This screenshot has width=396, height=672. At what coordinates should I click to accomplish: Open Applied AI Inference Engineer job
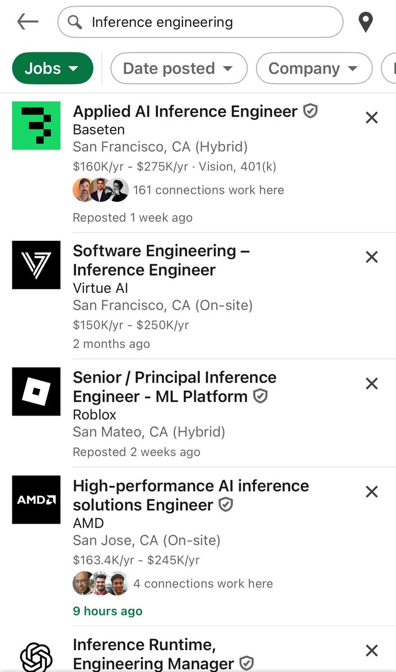click(x=185, y=111)
